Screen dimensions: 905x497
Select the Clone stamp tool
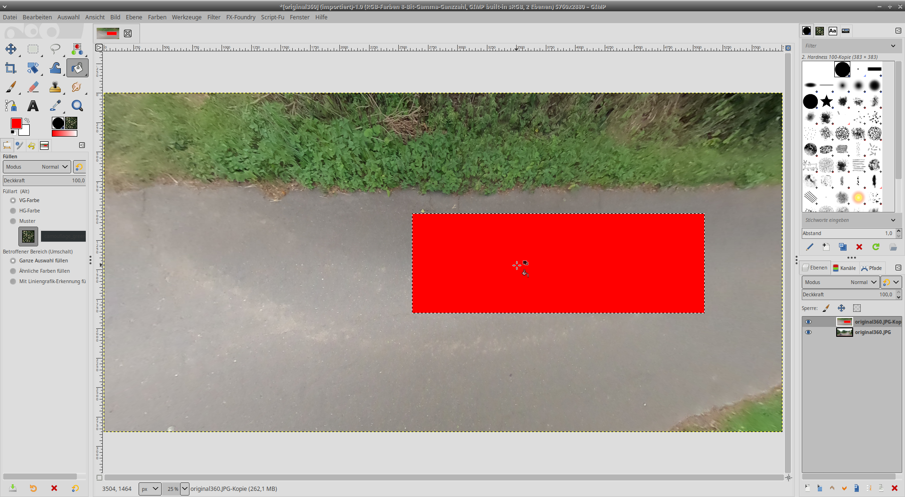(55, 87)
